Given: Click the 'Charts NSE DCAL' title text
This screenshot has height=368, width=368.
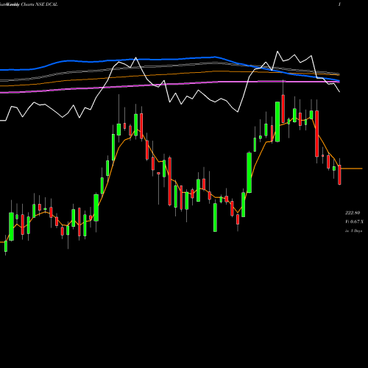Looking at the screenshot, I should pos(40,4).
